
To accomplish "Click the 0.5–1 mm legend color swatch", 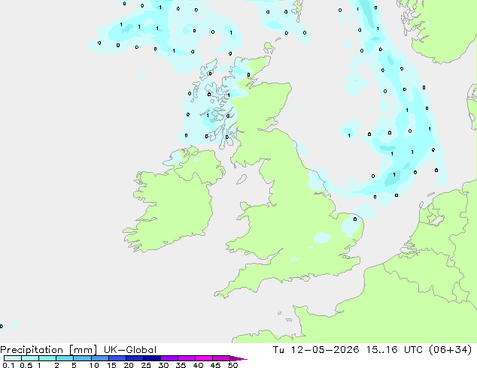I will coord(30,358).
